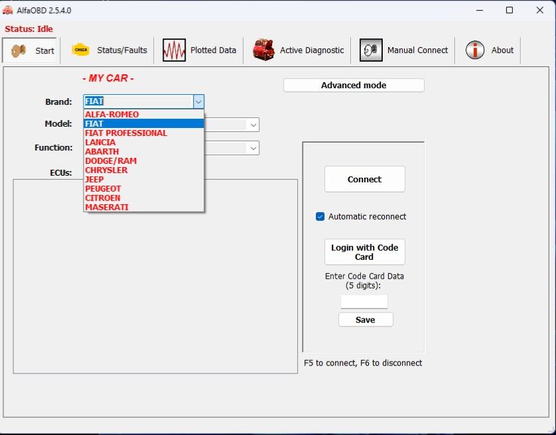The image size is (556, 435).
Task: Maximize the AlfaOBD window
Action: pos(510,11)
